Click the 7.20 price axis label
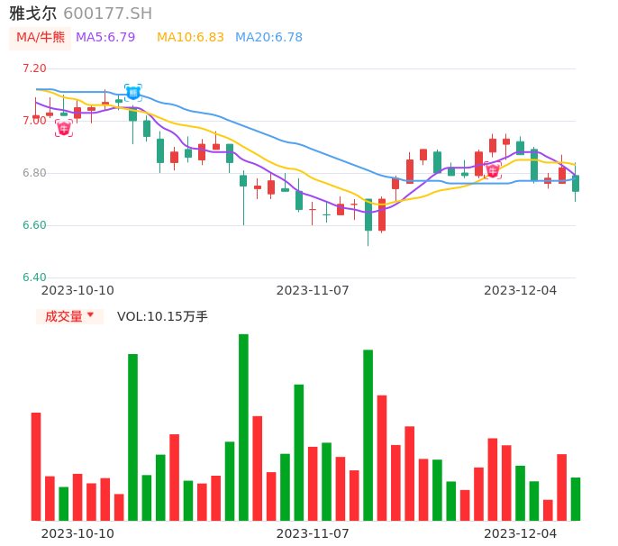The image size is (618, 546). coord(33,68)
